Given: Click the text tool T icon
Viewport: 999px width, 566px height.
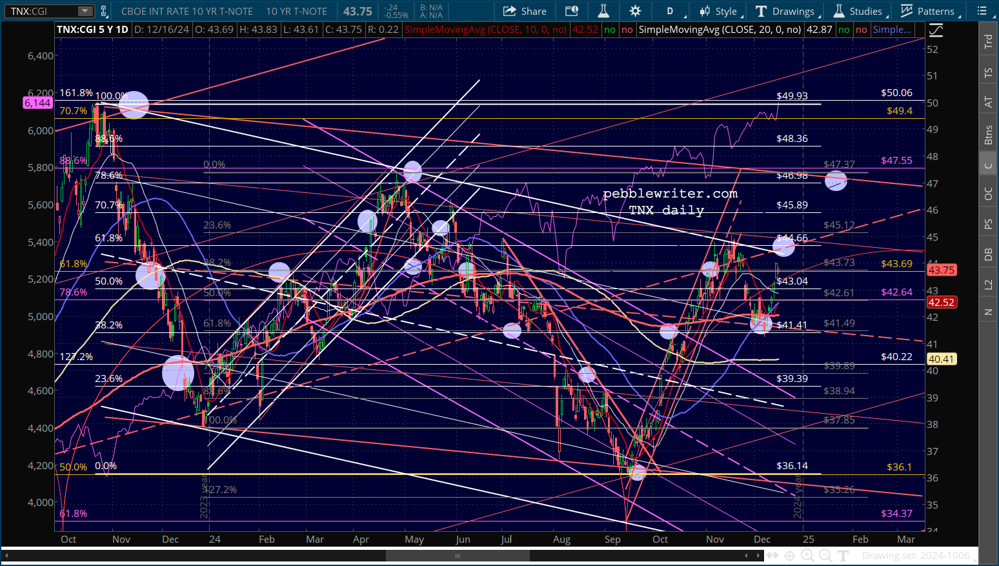Looking at the screenshot, I should pyautogui.click(x=843, y=556).
